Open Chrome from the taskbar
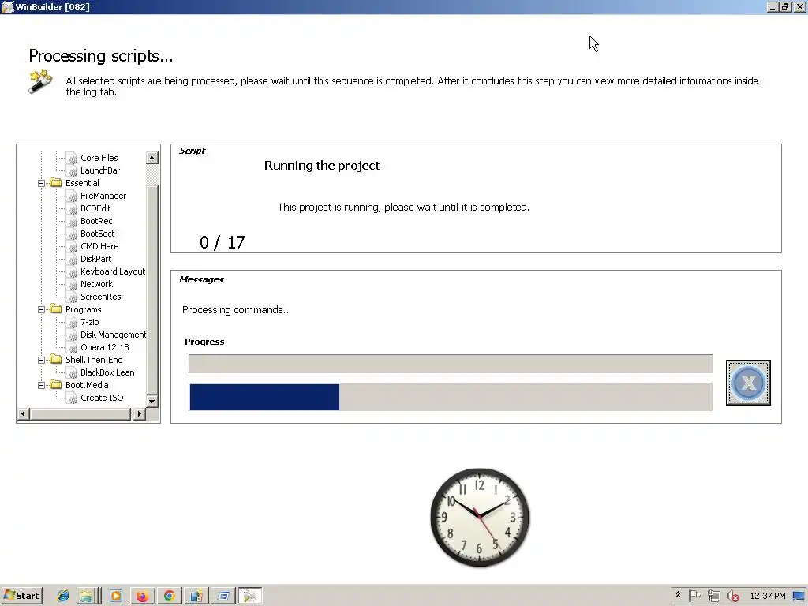The image size is (808, 606). pyautogui.click(x=169, y=597)
